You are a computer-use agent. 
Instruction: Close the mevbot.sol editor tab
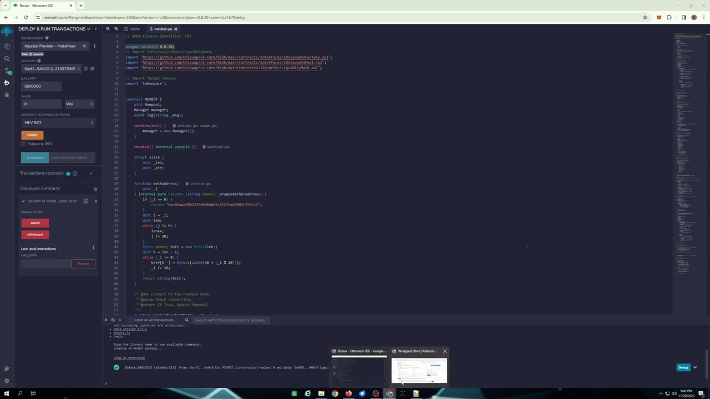tap(176, 29)
